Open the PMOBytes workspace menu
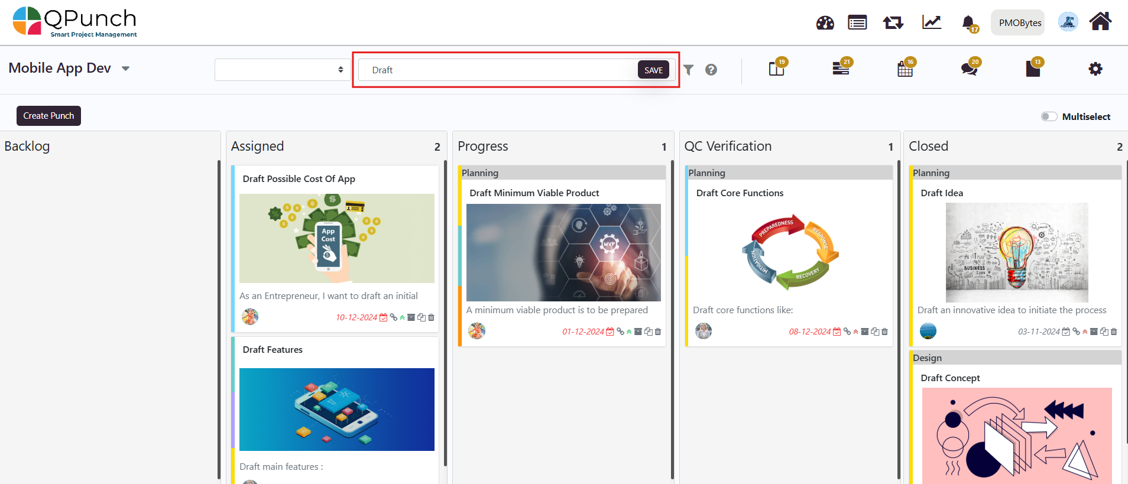Image resolution: width=1128 pixels, height=484 pixels. pyautogui.click(x=1020, y=23)
